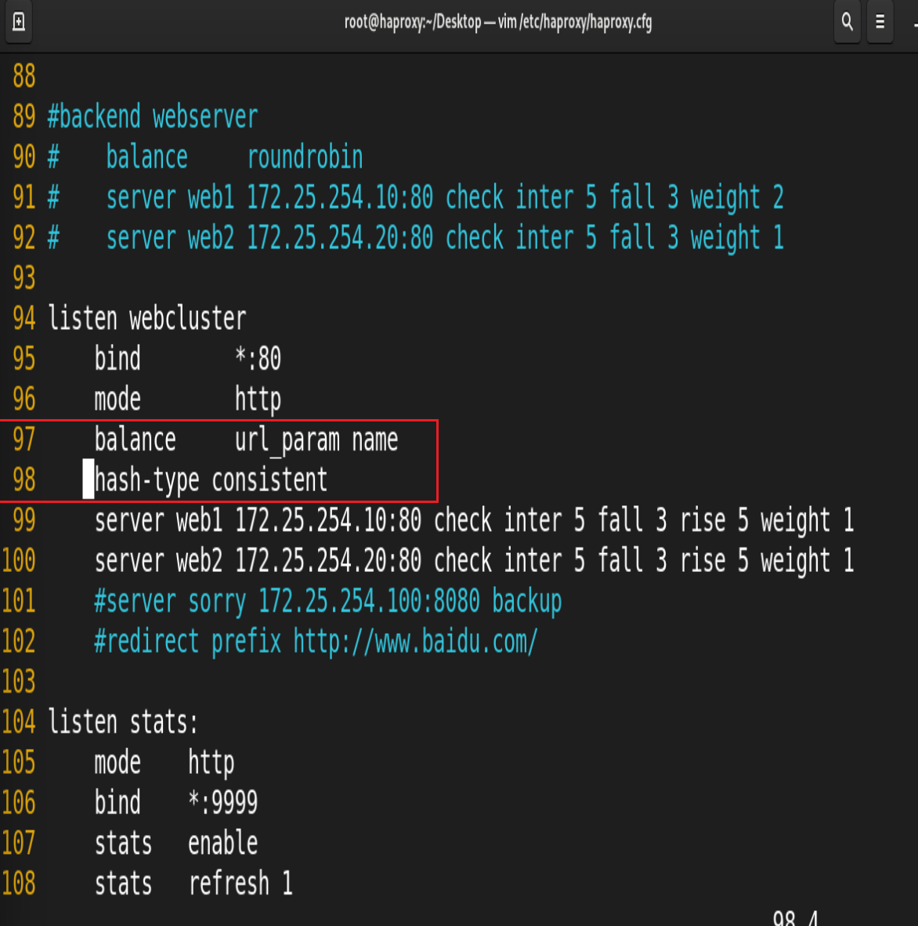Click '#server sorry' comment on line 101

[170, 602]
